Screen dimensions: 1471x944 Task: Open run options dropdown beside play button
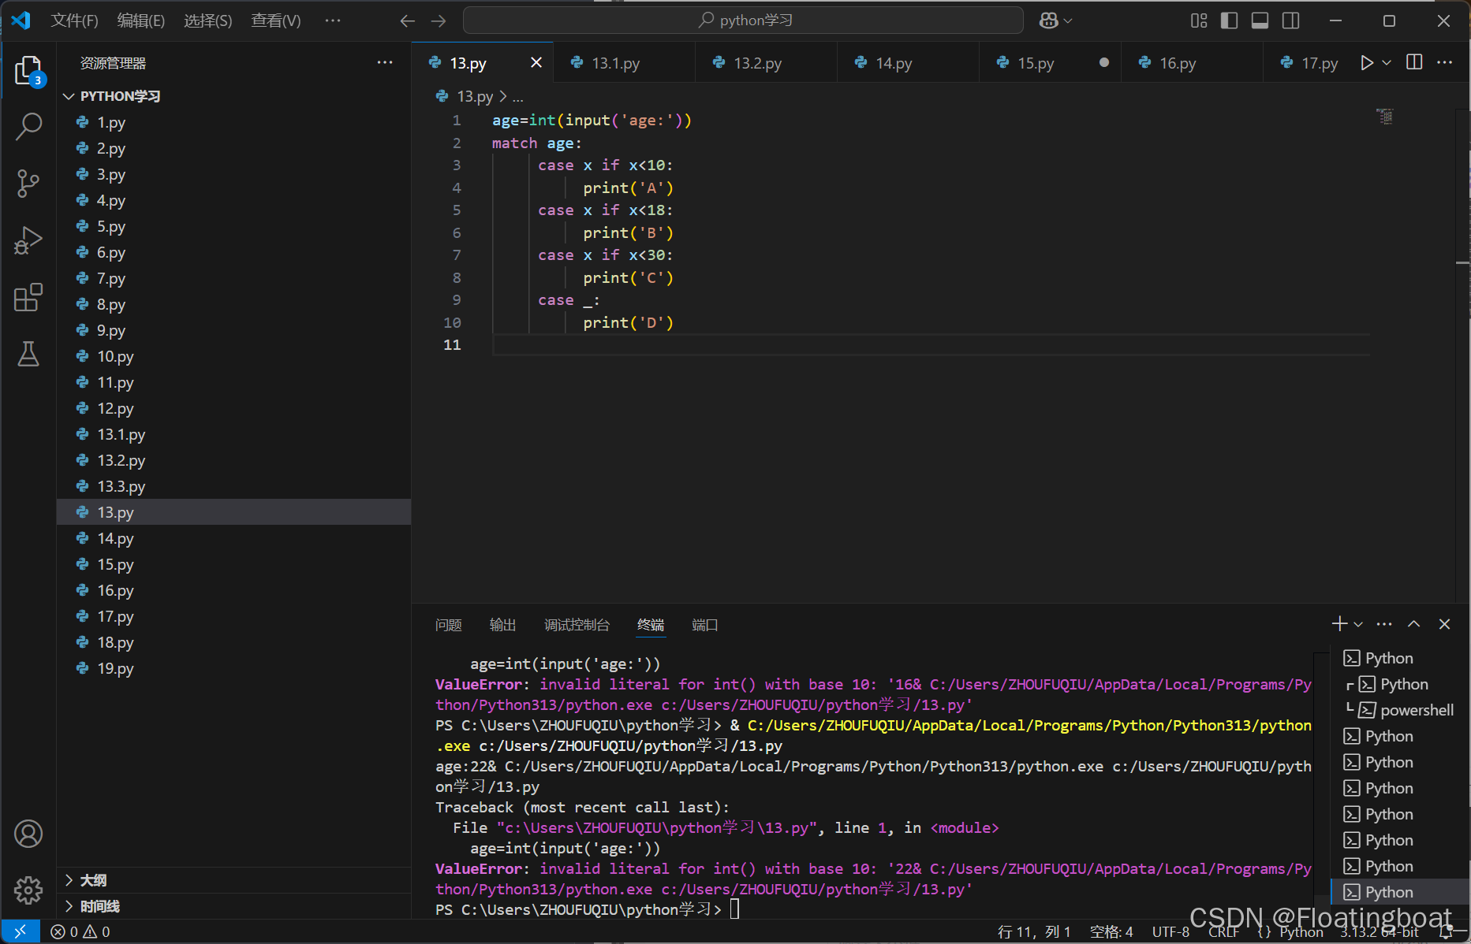1387,63
